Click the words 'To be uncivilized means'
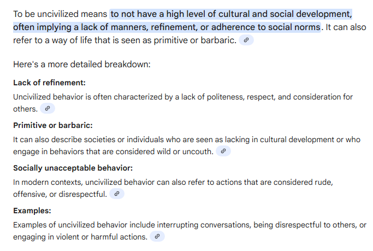 point(60,14)
